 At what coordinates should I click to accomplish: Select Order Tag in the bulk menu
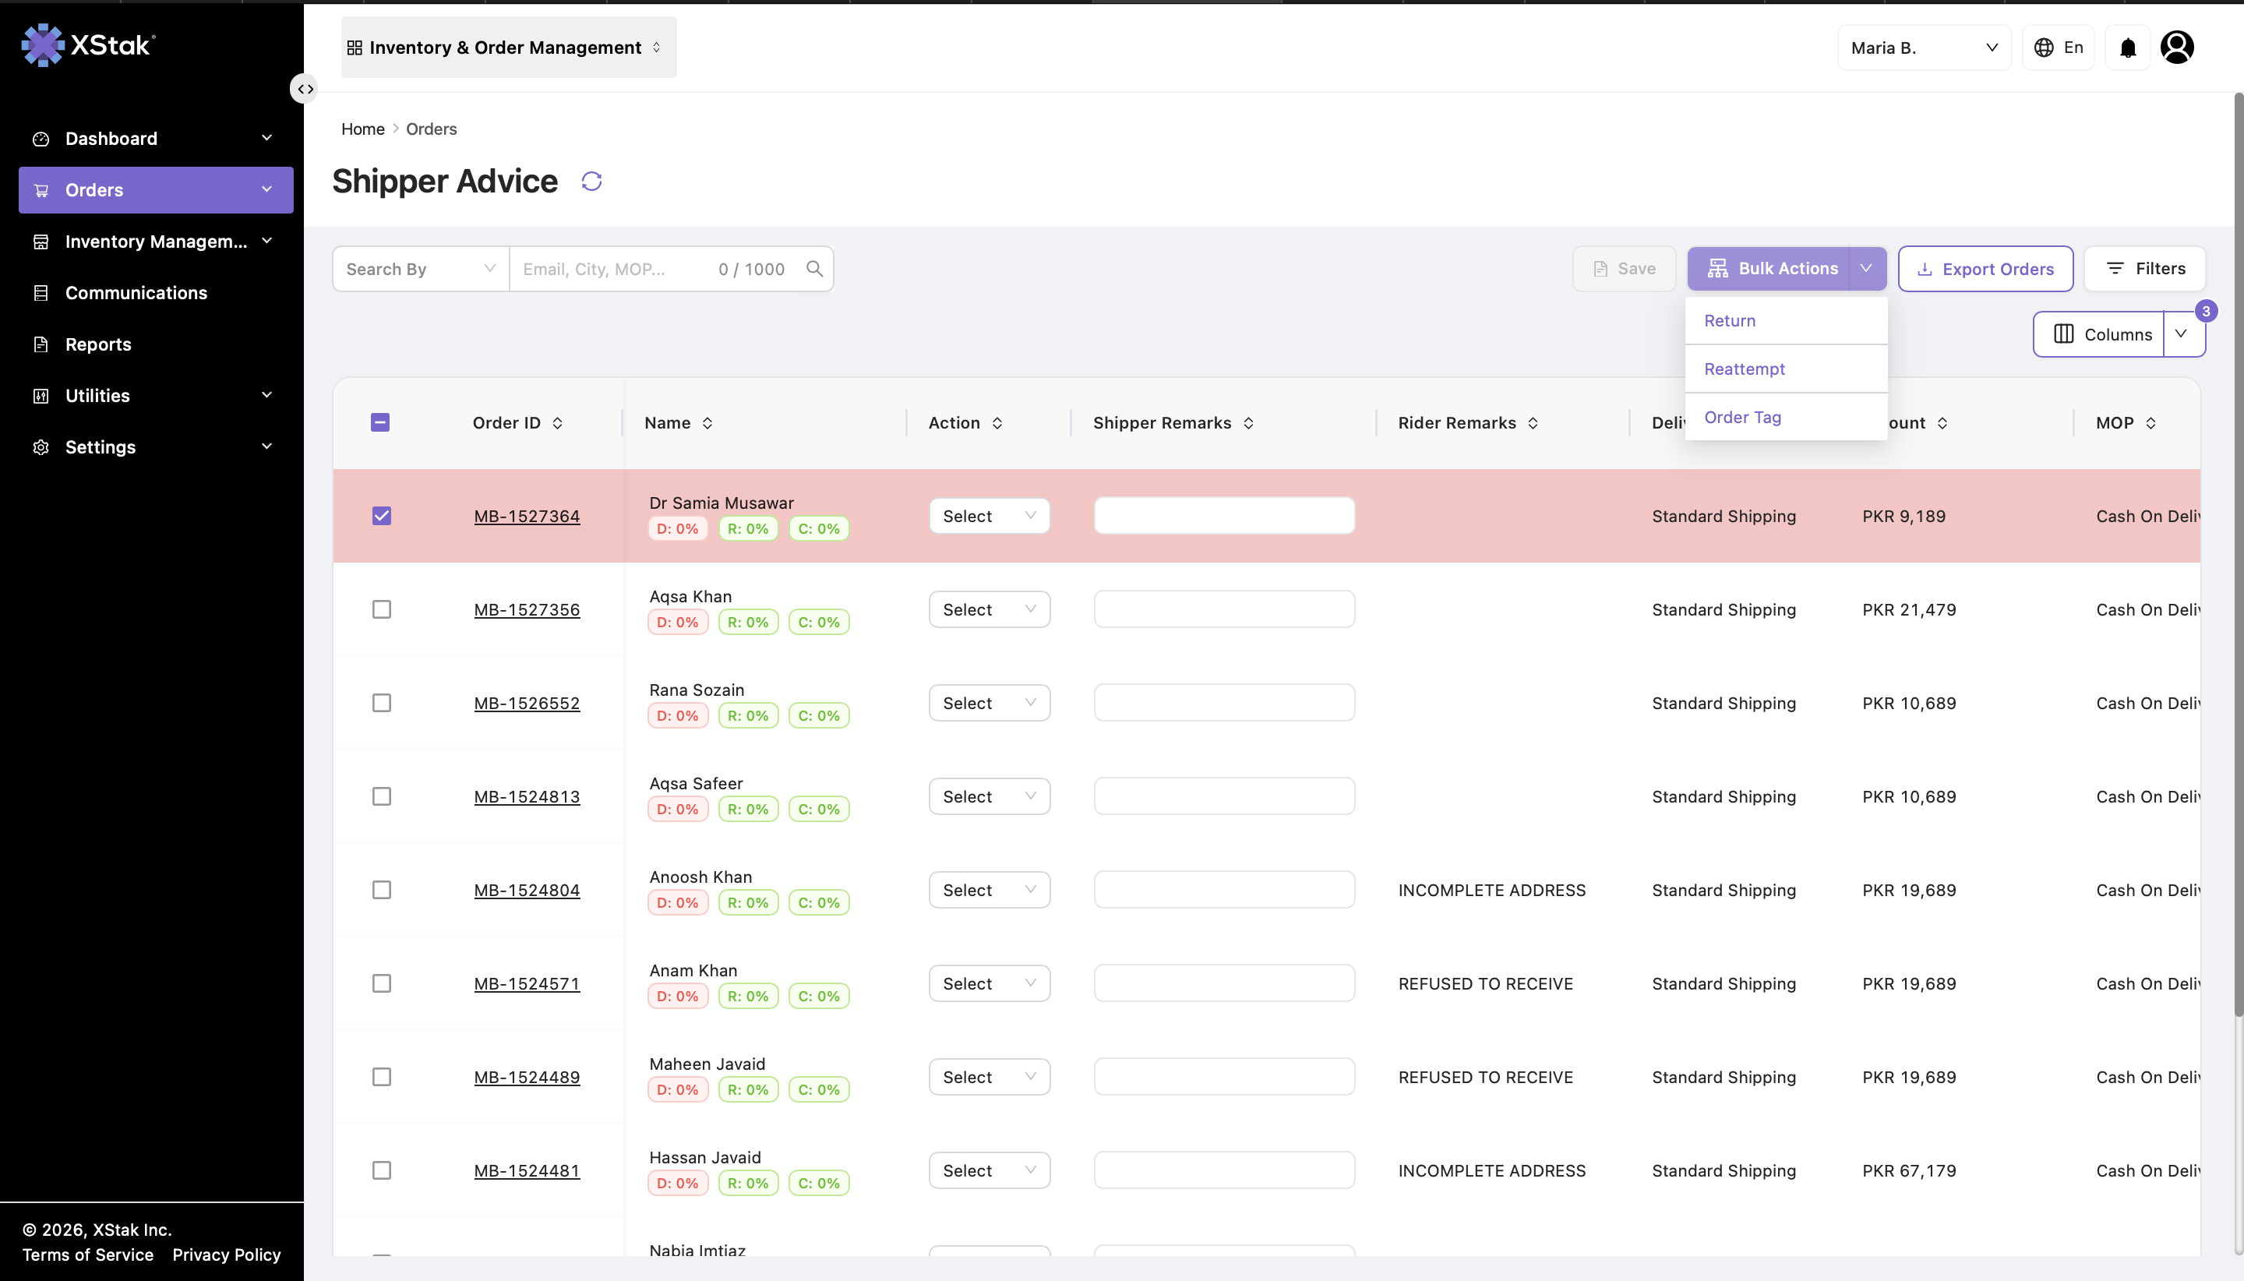pos(1741,417)
